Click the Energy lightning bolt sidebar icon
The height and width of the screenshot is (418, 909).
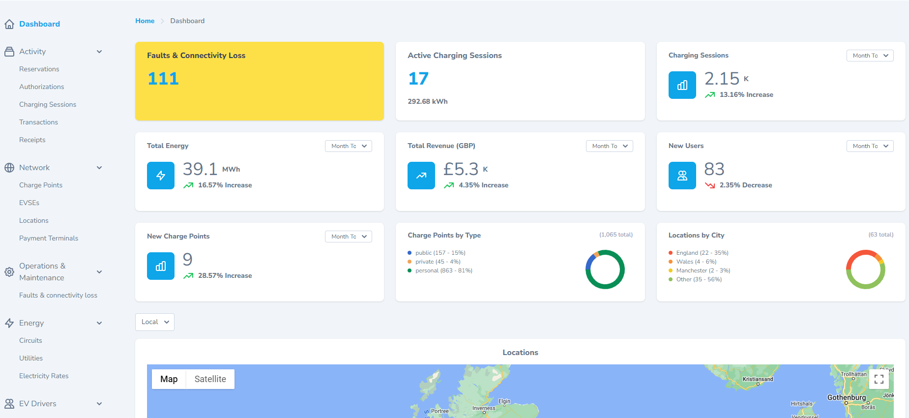coord(9,323)
